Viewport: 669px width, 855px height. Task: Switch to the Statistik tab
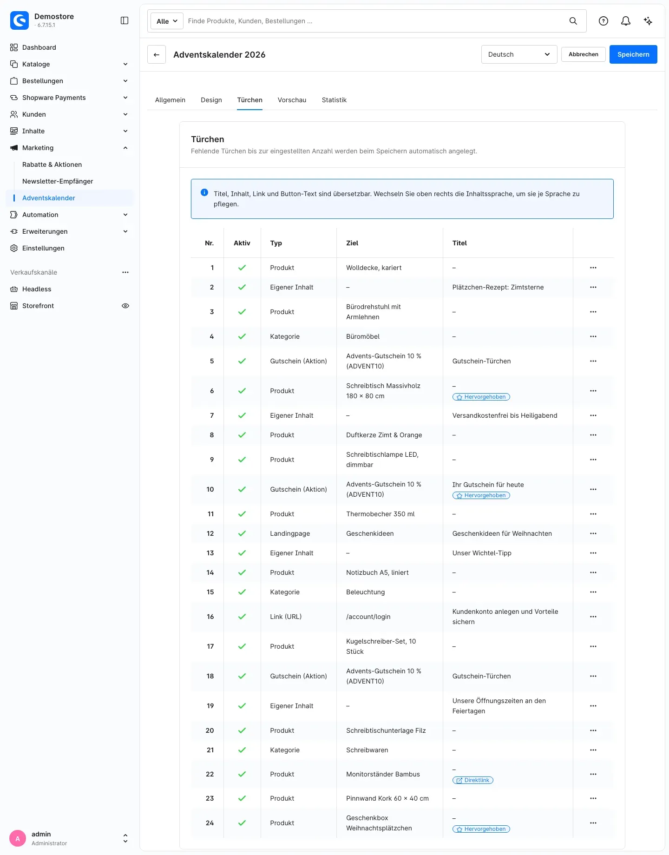click(x=334, y=100)
